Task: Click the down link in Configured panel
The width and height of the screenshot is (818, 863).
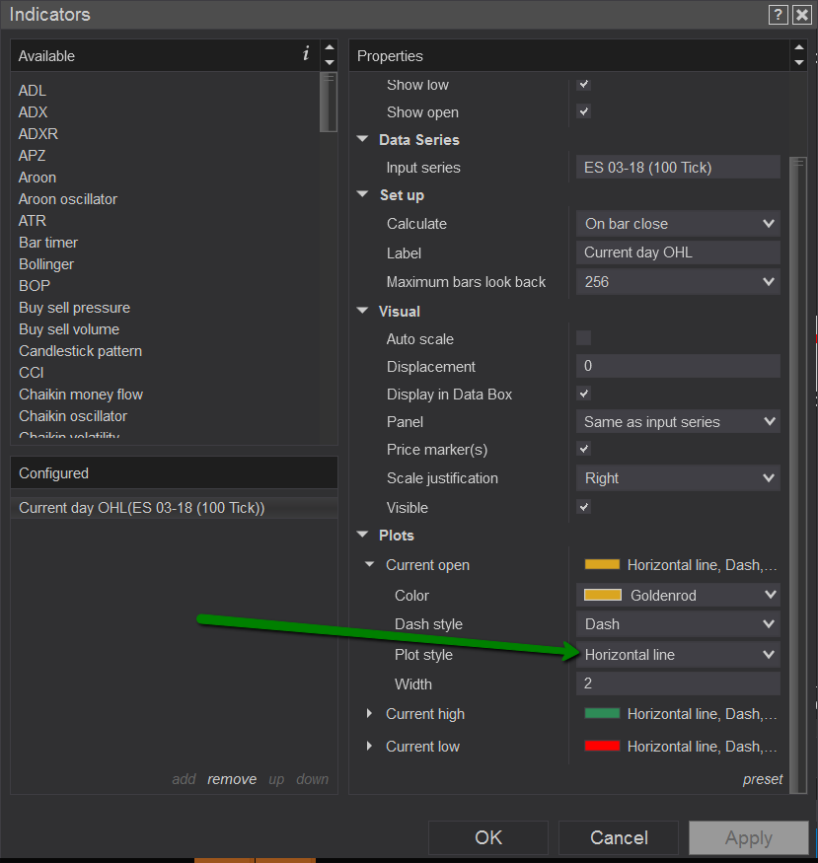Action: 312,779
